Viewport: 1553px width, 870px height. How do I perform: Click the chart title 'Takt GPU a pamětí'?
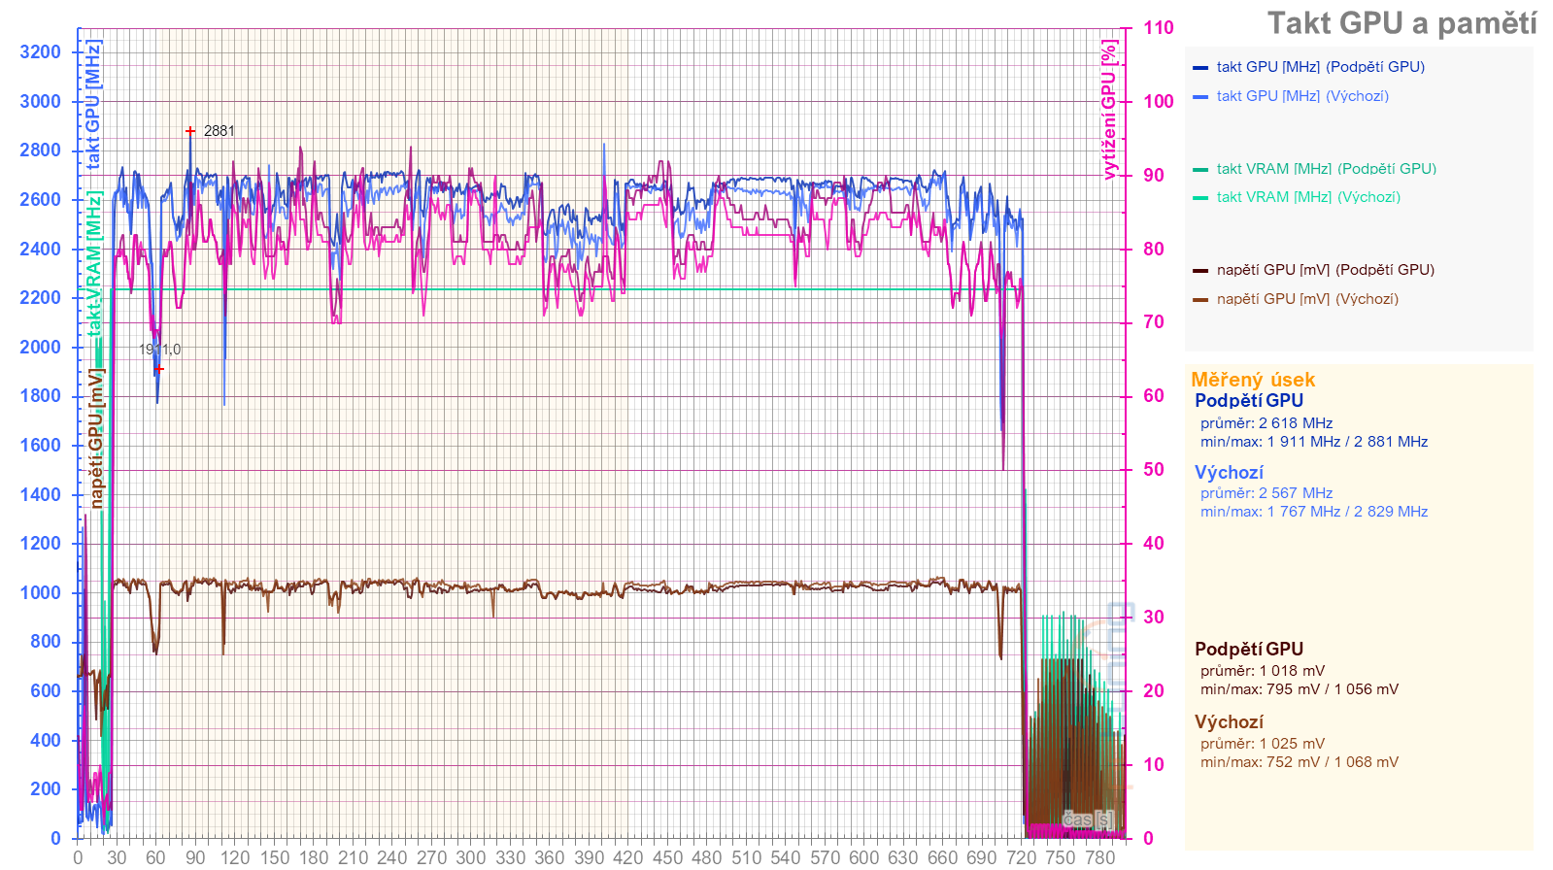(x=1401, y=23)
